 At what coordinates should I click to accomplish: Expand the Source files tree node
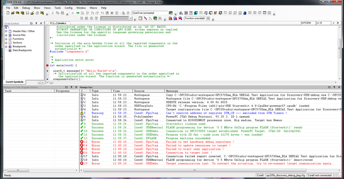pos(6,35)
